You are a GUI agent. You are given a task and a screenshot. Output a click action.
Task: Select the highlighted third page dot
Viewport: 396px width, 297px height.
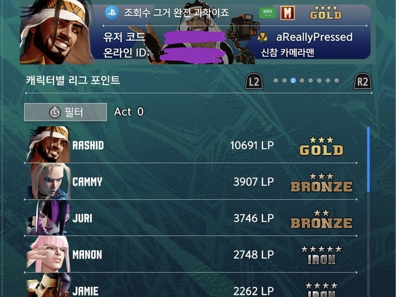point(293,80)
